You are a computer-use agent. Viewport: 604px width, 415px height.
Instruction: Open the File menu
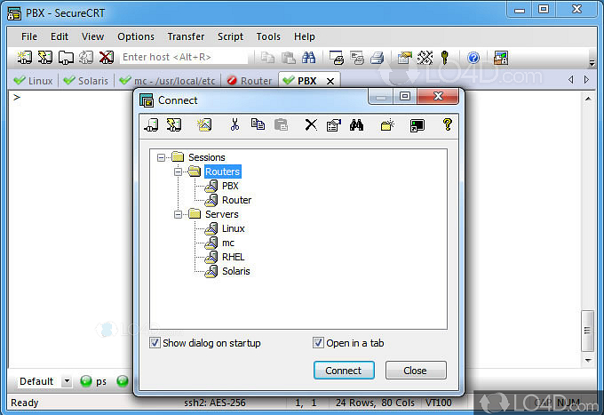(29, 36)
